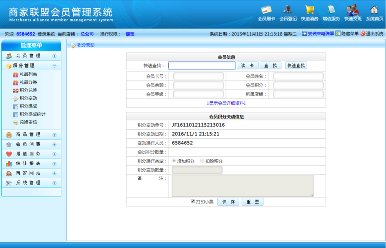The image size is (386, 248).
Task: Open 快速消费 shopping cart icon
Action: tap(310, 9)
